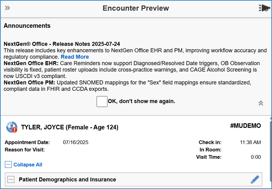
Task: Click the Visit Time value 0:00
Action: 256,157
